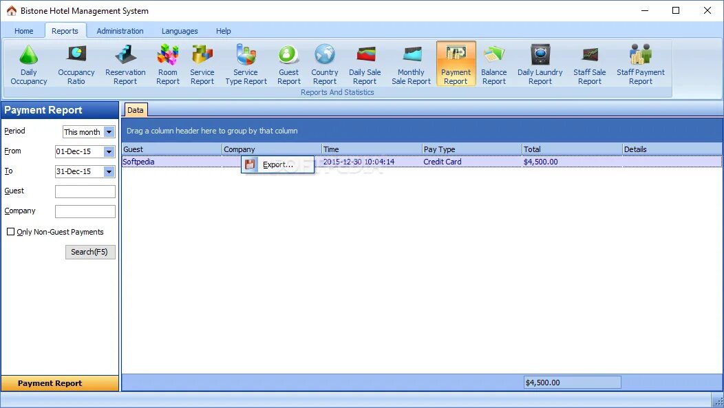724x408 pixels.
Task: Sort by the Guest column header
Action: [x=172, y=149]
